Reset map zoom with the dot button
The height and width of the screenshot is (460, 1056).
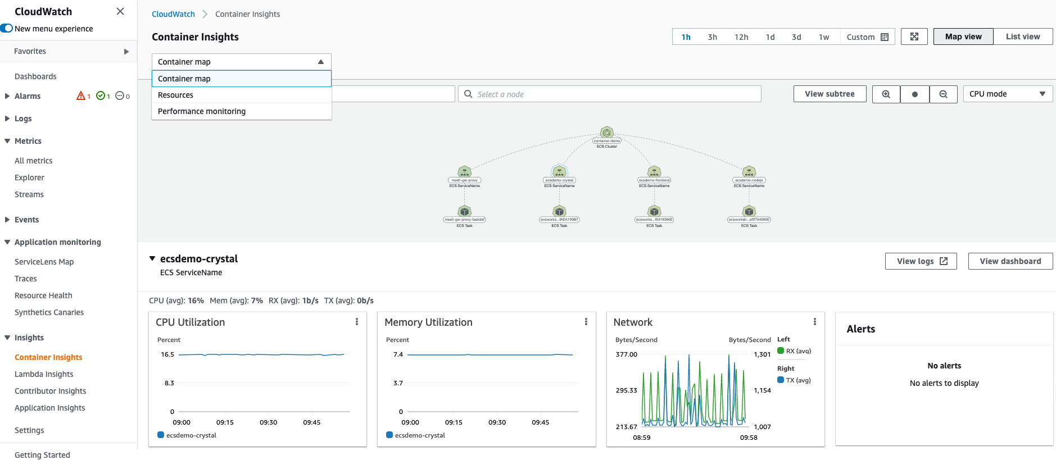point(914,94)
